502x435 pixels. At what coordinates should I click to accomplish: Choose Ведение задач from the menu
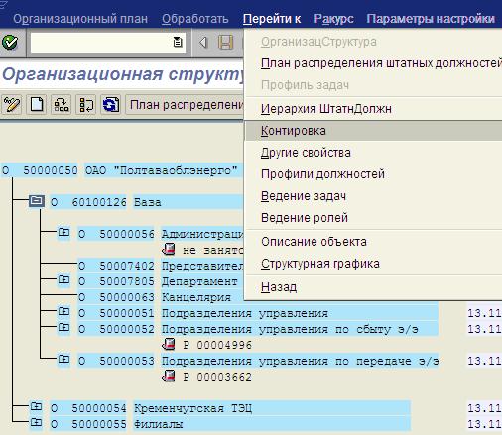[373, 196]
